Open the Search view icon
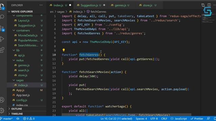216x121 pixels. point(2,17)
